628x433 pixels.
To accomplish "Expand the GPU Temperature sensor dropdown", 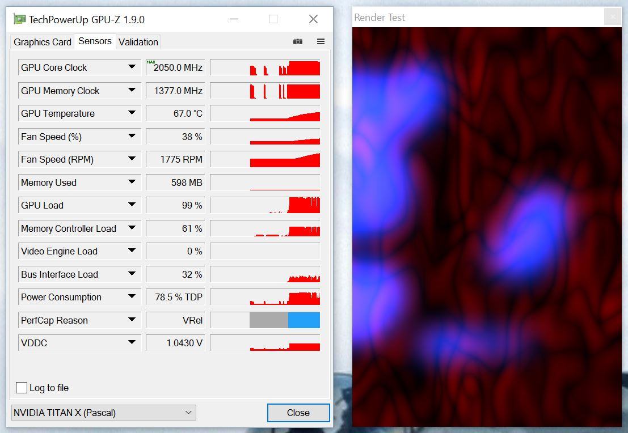I will [132, 113].
